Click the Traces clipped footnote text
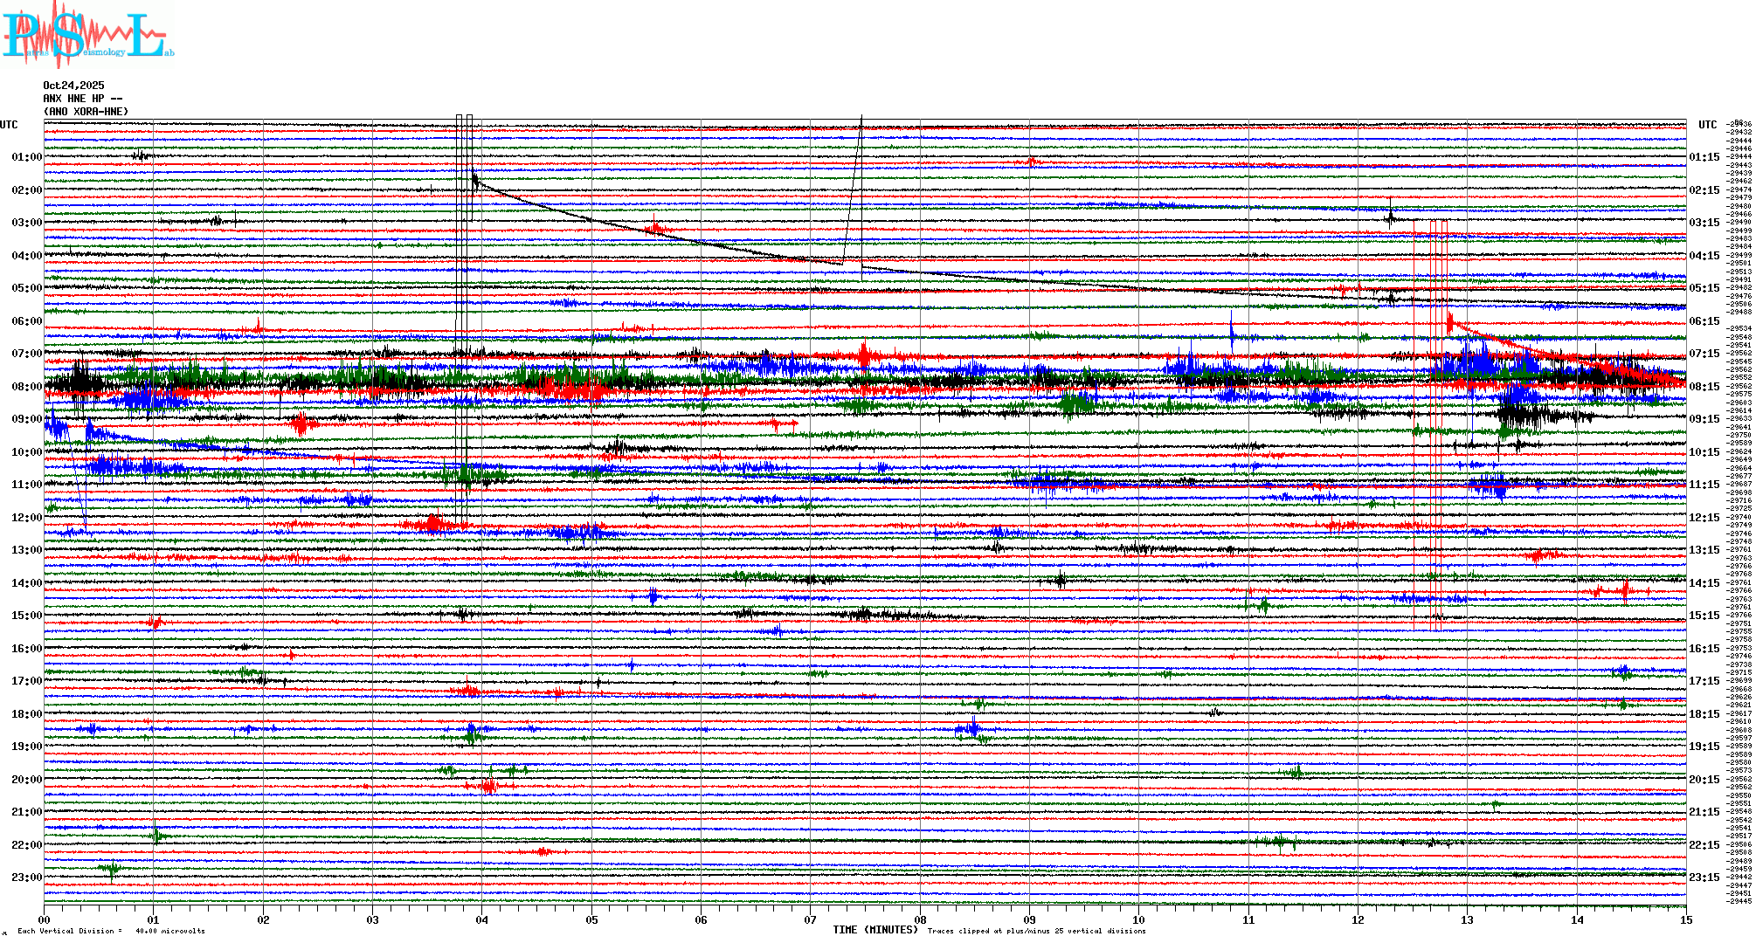 pyautogui.click(x=1036, y=931)
